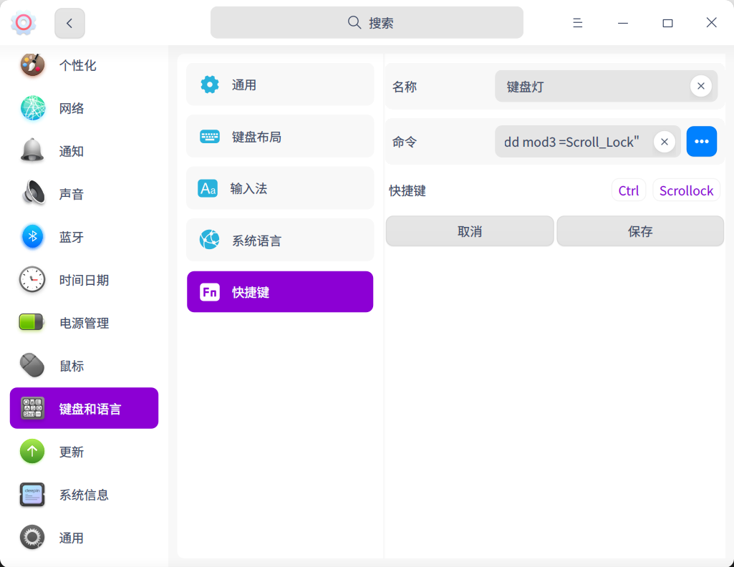The width and height of the screenshot is (734, 567).
Task: Select the Update green arrow icon
Action: 32,452
